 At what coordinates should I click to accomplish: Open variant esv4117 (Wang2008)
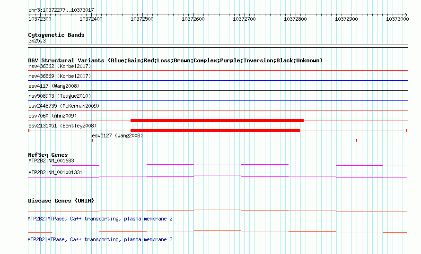point(54,86)
